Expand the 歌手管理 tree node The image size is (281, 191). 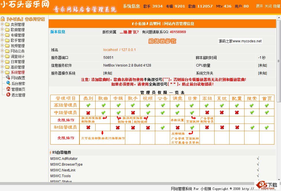click(x=2, y=40)
